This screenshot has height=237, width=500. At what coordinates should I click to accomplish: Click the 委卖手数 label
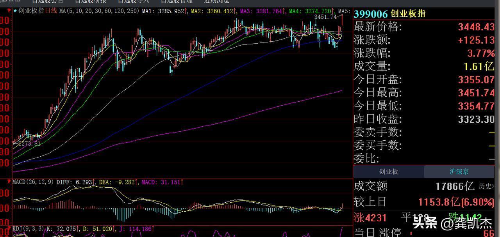378,133
